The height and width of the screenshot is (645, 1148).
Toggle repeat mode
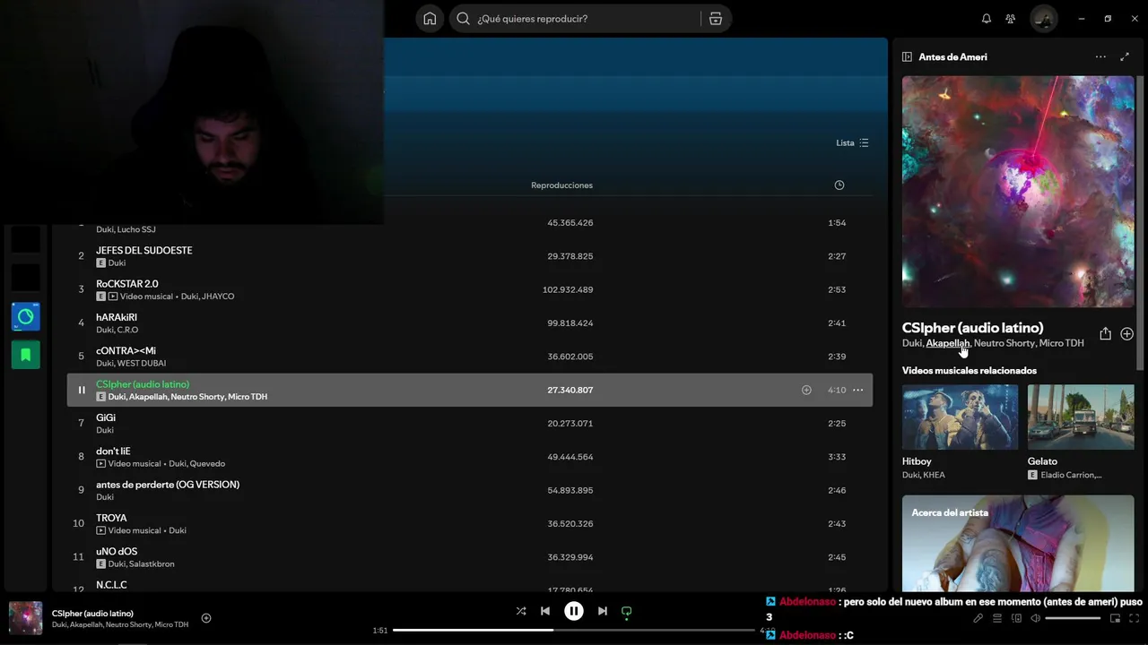point(627,612)
